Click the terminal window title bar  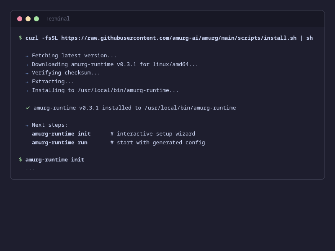167,19
